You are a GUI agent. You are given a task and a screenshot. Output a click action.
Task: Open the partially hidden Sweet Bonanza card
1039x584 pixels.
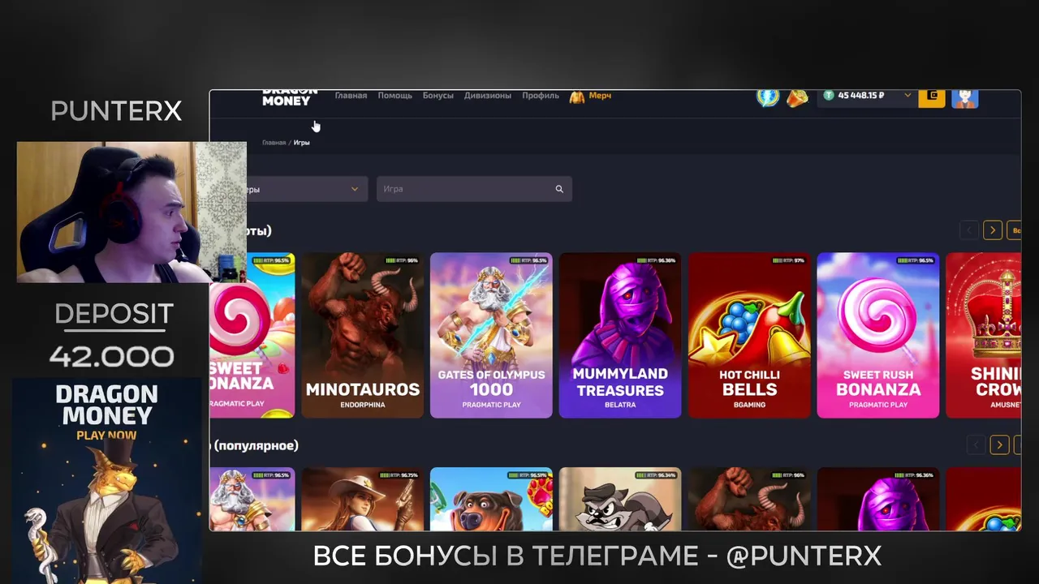(252, 336)
